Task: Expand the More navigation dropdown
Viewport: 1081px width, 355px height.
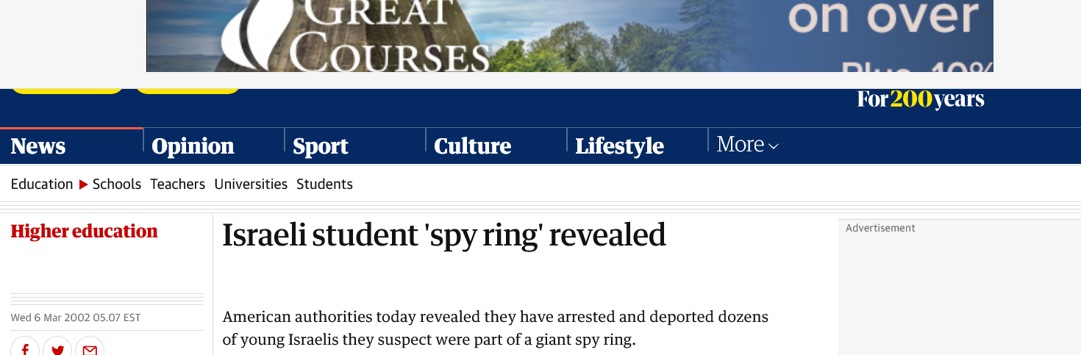Action: pos(747,145)
